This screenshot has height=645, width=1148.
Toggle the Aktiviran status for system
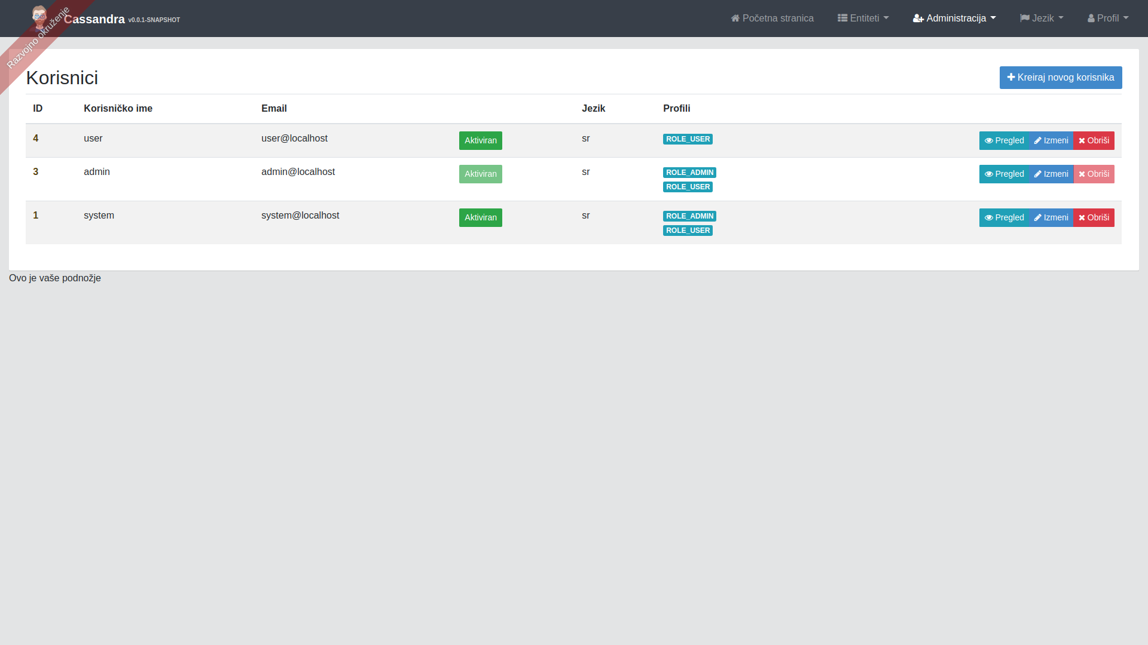click(480, 218)
